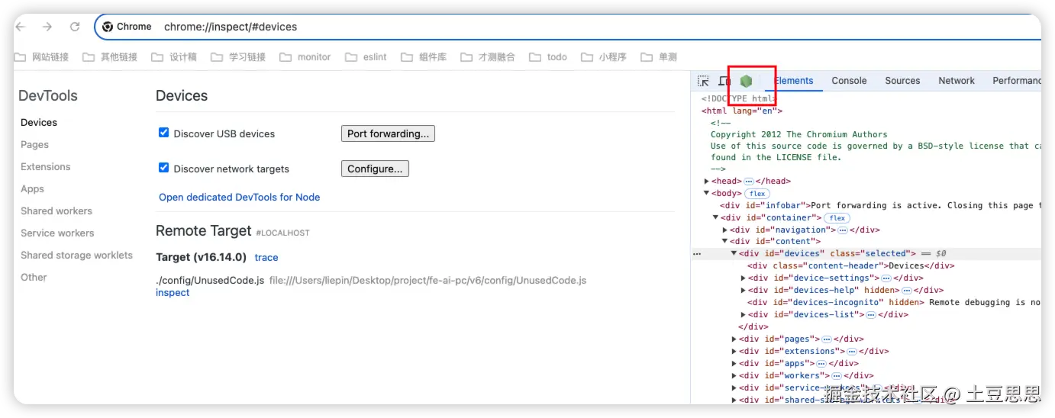Image resolution: width=1055 pixels, height=418 pixels.
Task: Uncheck Discover network targets
Action: 163,168
